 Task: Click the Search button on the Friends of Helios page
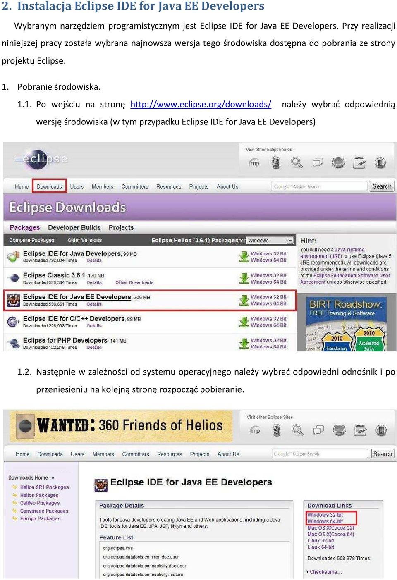[383, 454]
